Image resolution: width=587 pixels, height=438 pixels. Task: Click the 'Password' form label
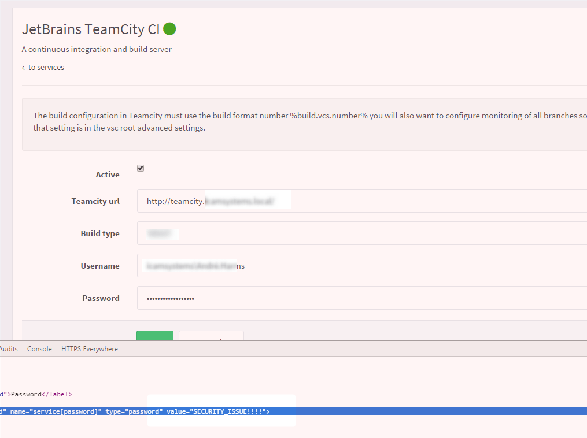(101, 298)
